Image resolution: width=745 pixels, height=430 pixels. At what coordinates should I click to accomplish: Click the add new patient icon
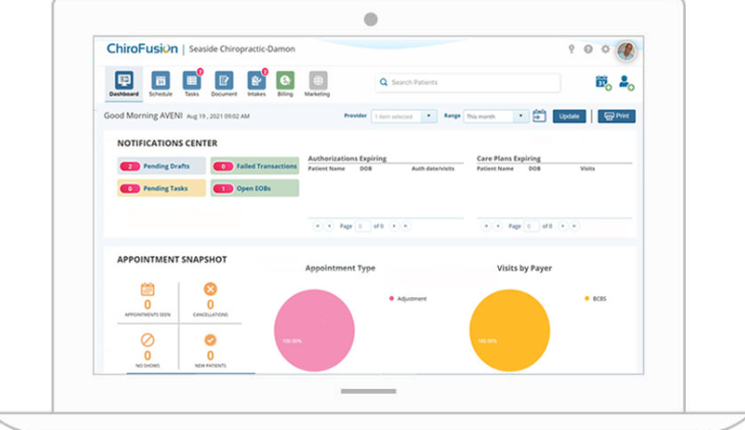click(x=626, y=82)
